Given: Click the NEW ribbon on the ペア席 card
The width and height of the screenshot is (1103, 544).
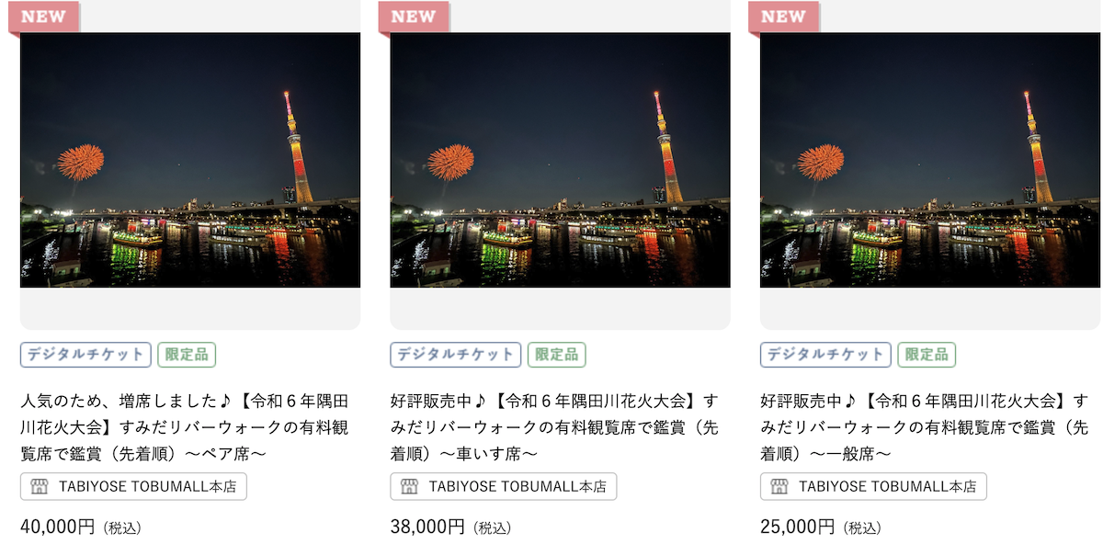Looking at the screenshot, I should [44, 17].
